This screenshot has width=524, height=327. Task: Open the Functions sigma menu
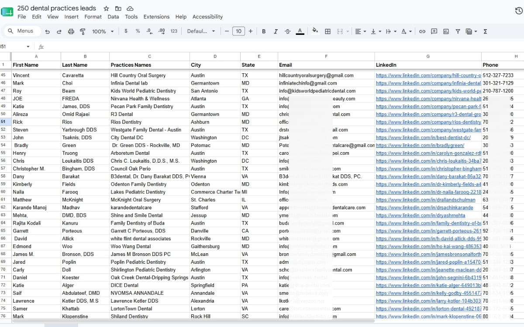pos(485,31)
